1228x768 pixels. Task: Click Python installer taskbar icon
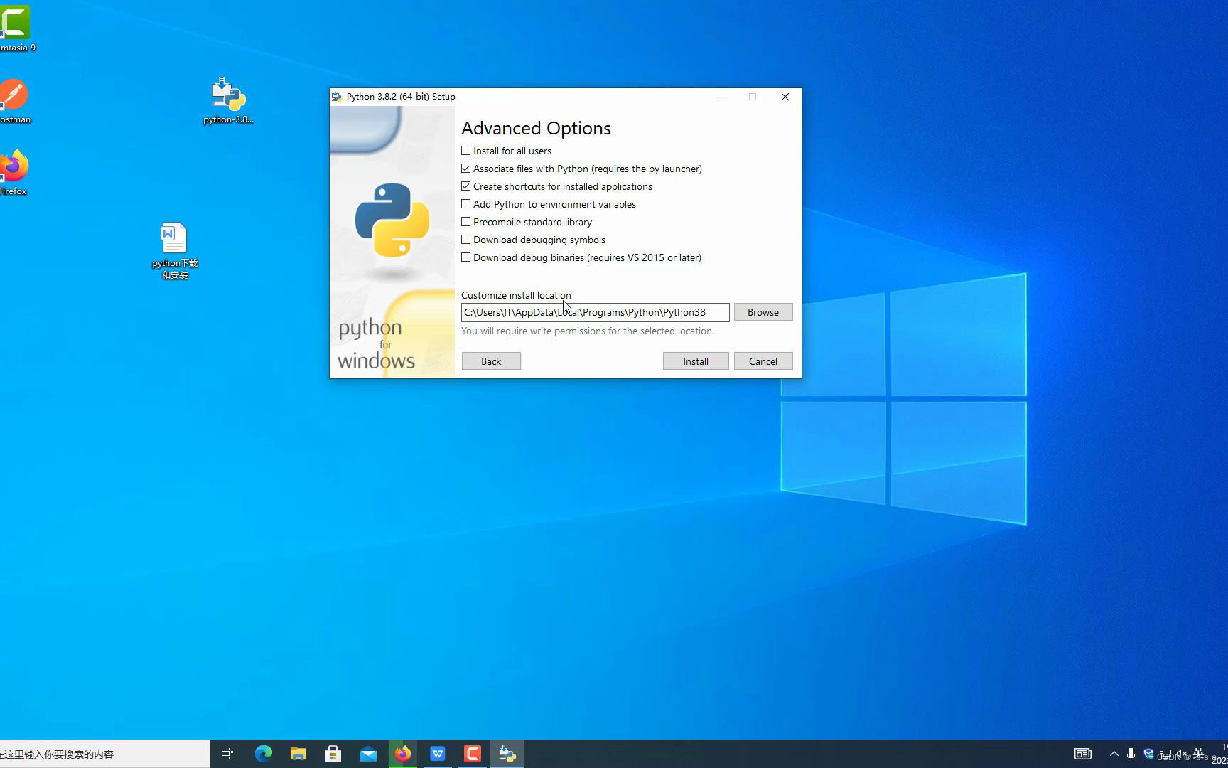(x=507, y=754)
